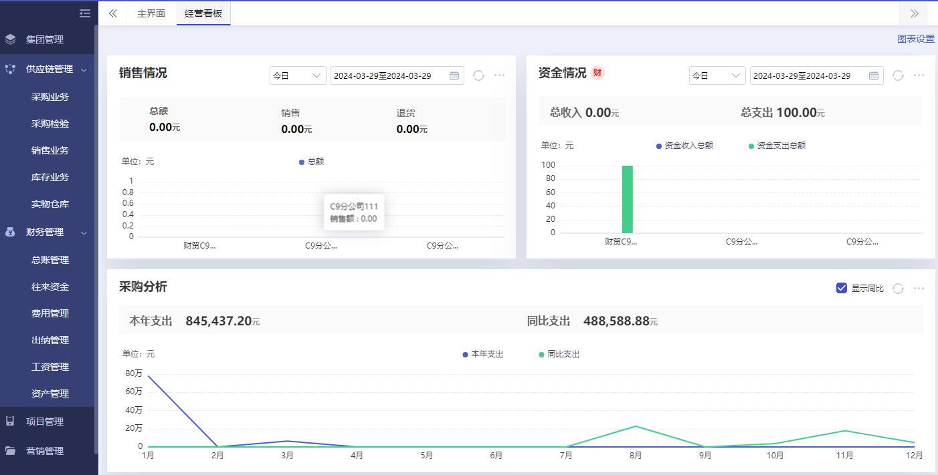Click the 集团管理 layers icon

(x=10, y=39)
